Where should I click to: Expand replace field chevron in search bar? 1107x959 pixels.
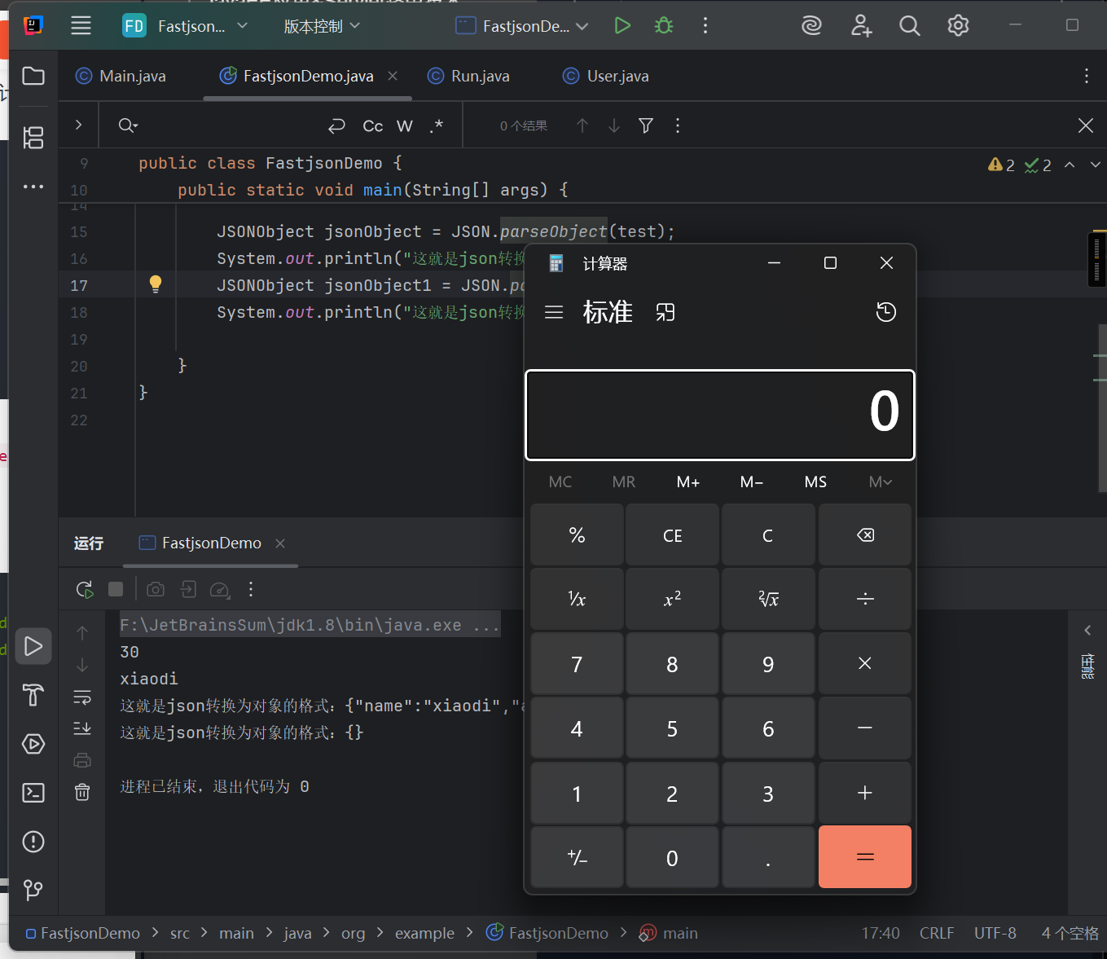click(78, 125)
